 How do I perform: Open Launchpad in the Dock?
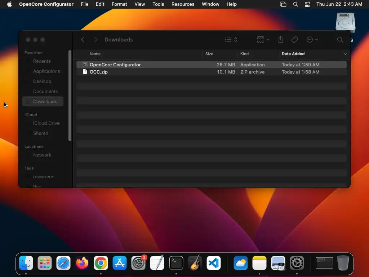point(44,263)
